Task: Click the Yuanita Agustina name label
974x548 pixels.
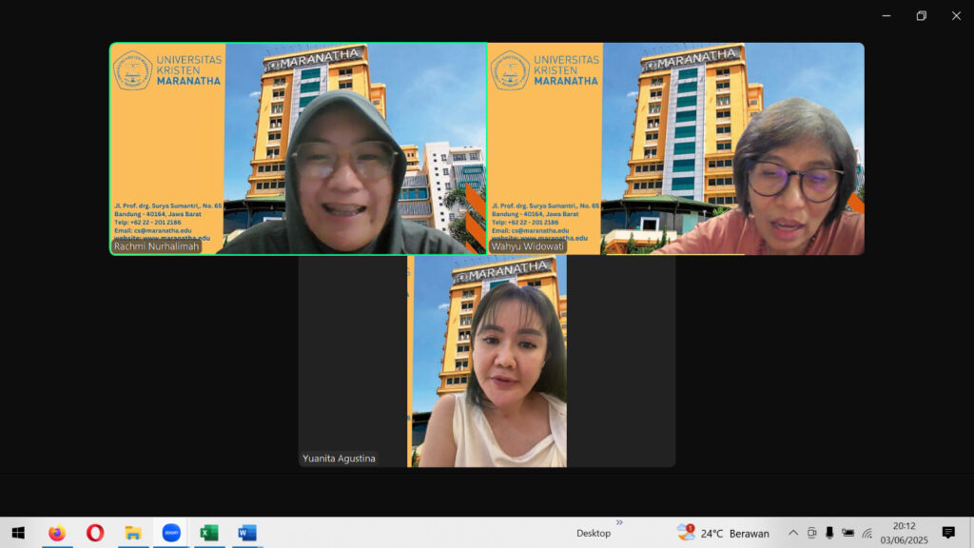Action: pyautogui.click(x=339, y=458)
